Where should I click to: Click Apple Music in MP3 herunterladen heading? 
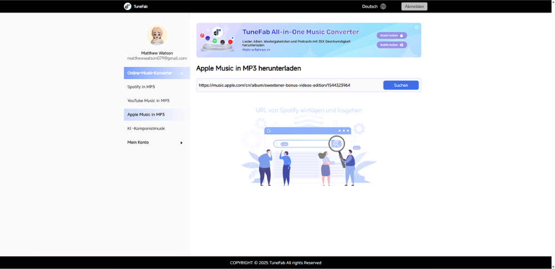pyautogui.click(x=249, y=69)
